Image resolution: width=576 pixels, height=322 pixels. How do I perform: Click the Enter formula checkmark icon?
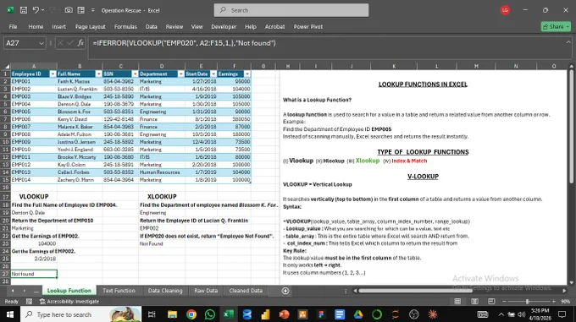[70, 43]
